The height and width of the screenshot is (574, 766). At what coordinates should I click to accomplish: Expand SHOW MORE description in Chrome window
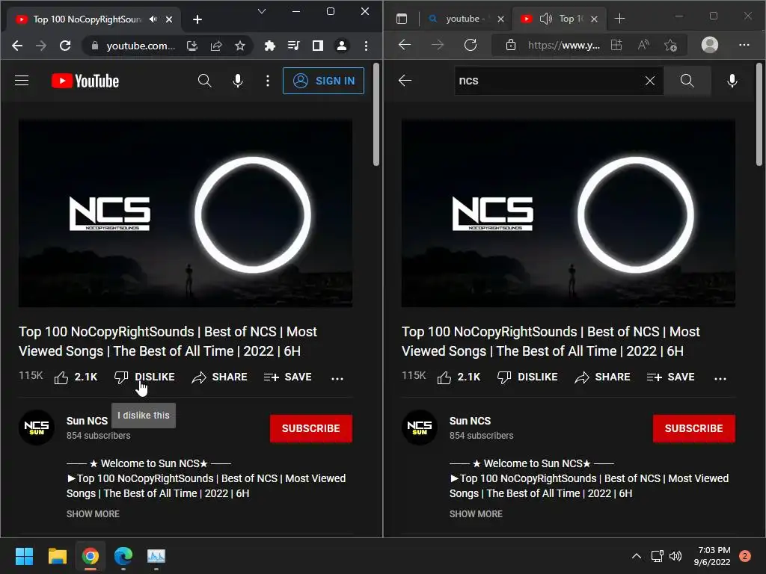[93, 514]
